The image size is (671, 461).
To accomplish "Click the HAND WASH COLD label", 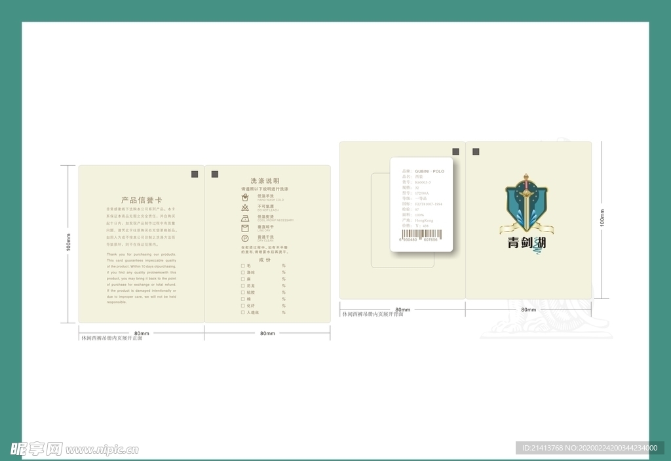I will coord(271,200).
